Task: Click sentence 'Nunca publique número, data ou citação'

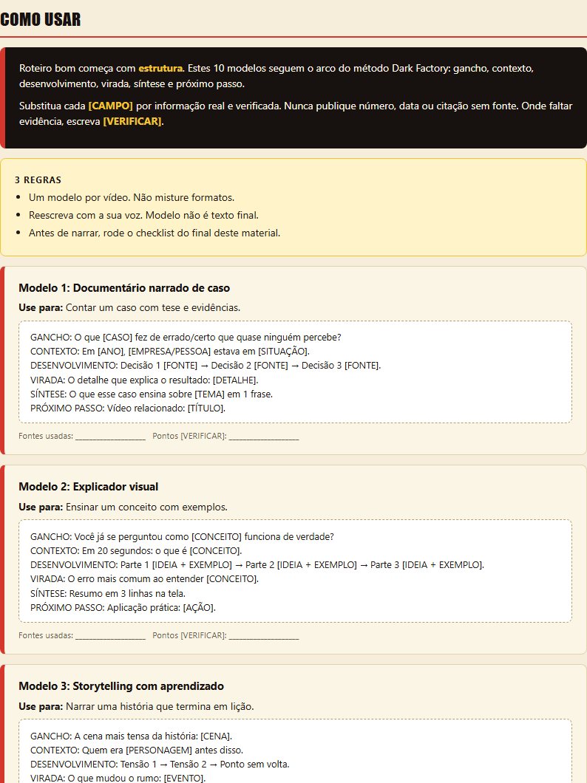Action: [401, 106]
